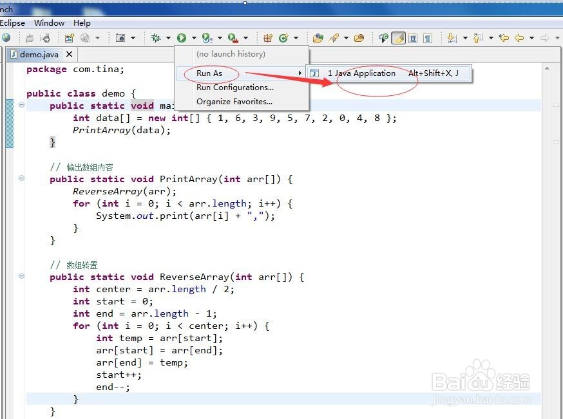
Task: Open the dropdown next to camera icon
Action: tap(133, 38)
